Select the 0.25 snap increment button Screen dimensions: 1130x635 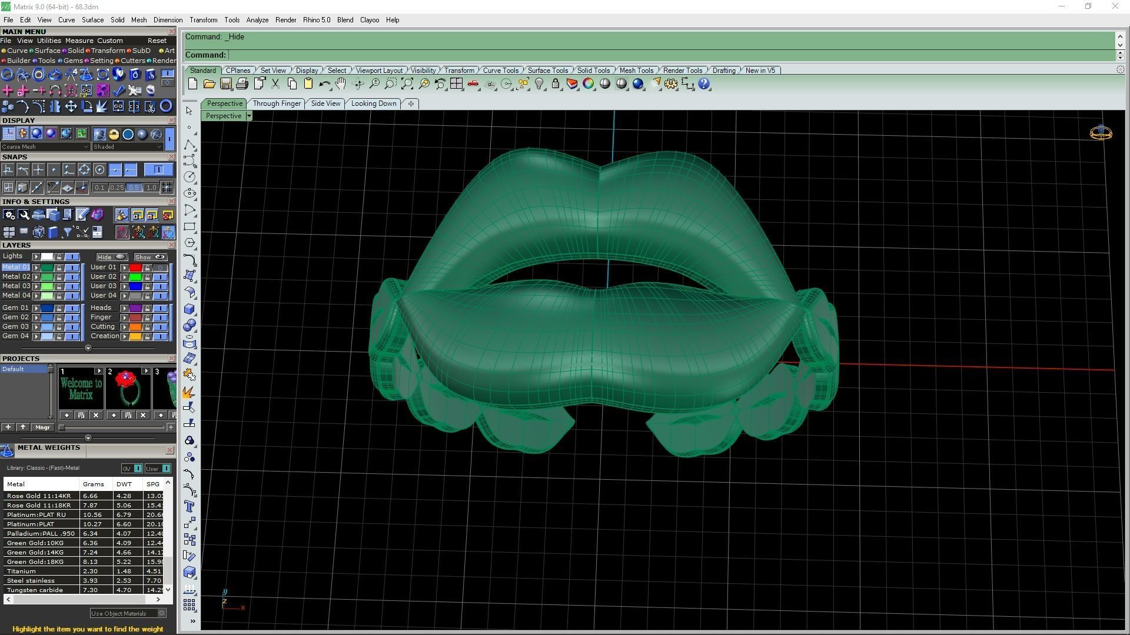click(117, 188)
